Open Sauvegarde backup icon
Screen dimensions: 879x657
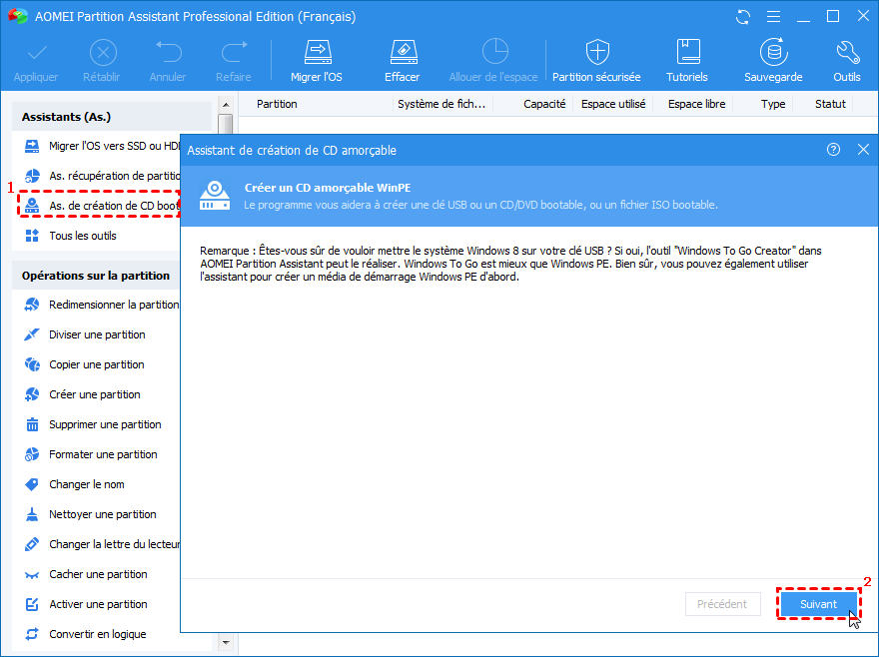(773, 52)
